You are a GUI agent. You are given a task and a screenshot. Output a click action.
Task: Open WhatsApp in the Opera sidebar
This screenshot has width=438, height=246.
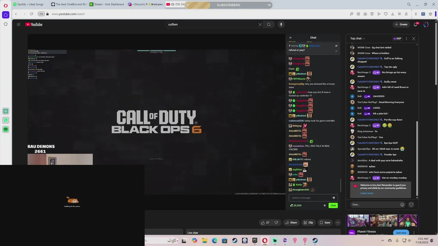(5, 120)
